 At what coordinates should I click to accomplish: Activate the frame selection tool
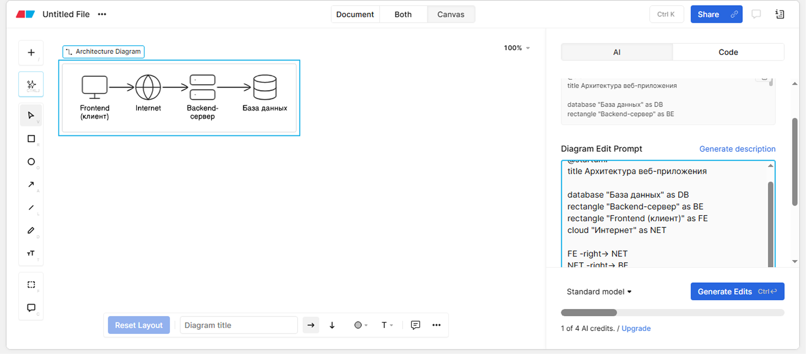[31, 285]
